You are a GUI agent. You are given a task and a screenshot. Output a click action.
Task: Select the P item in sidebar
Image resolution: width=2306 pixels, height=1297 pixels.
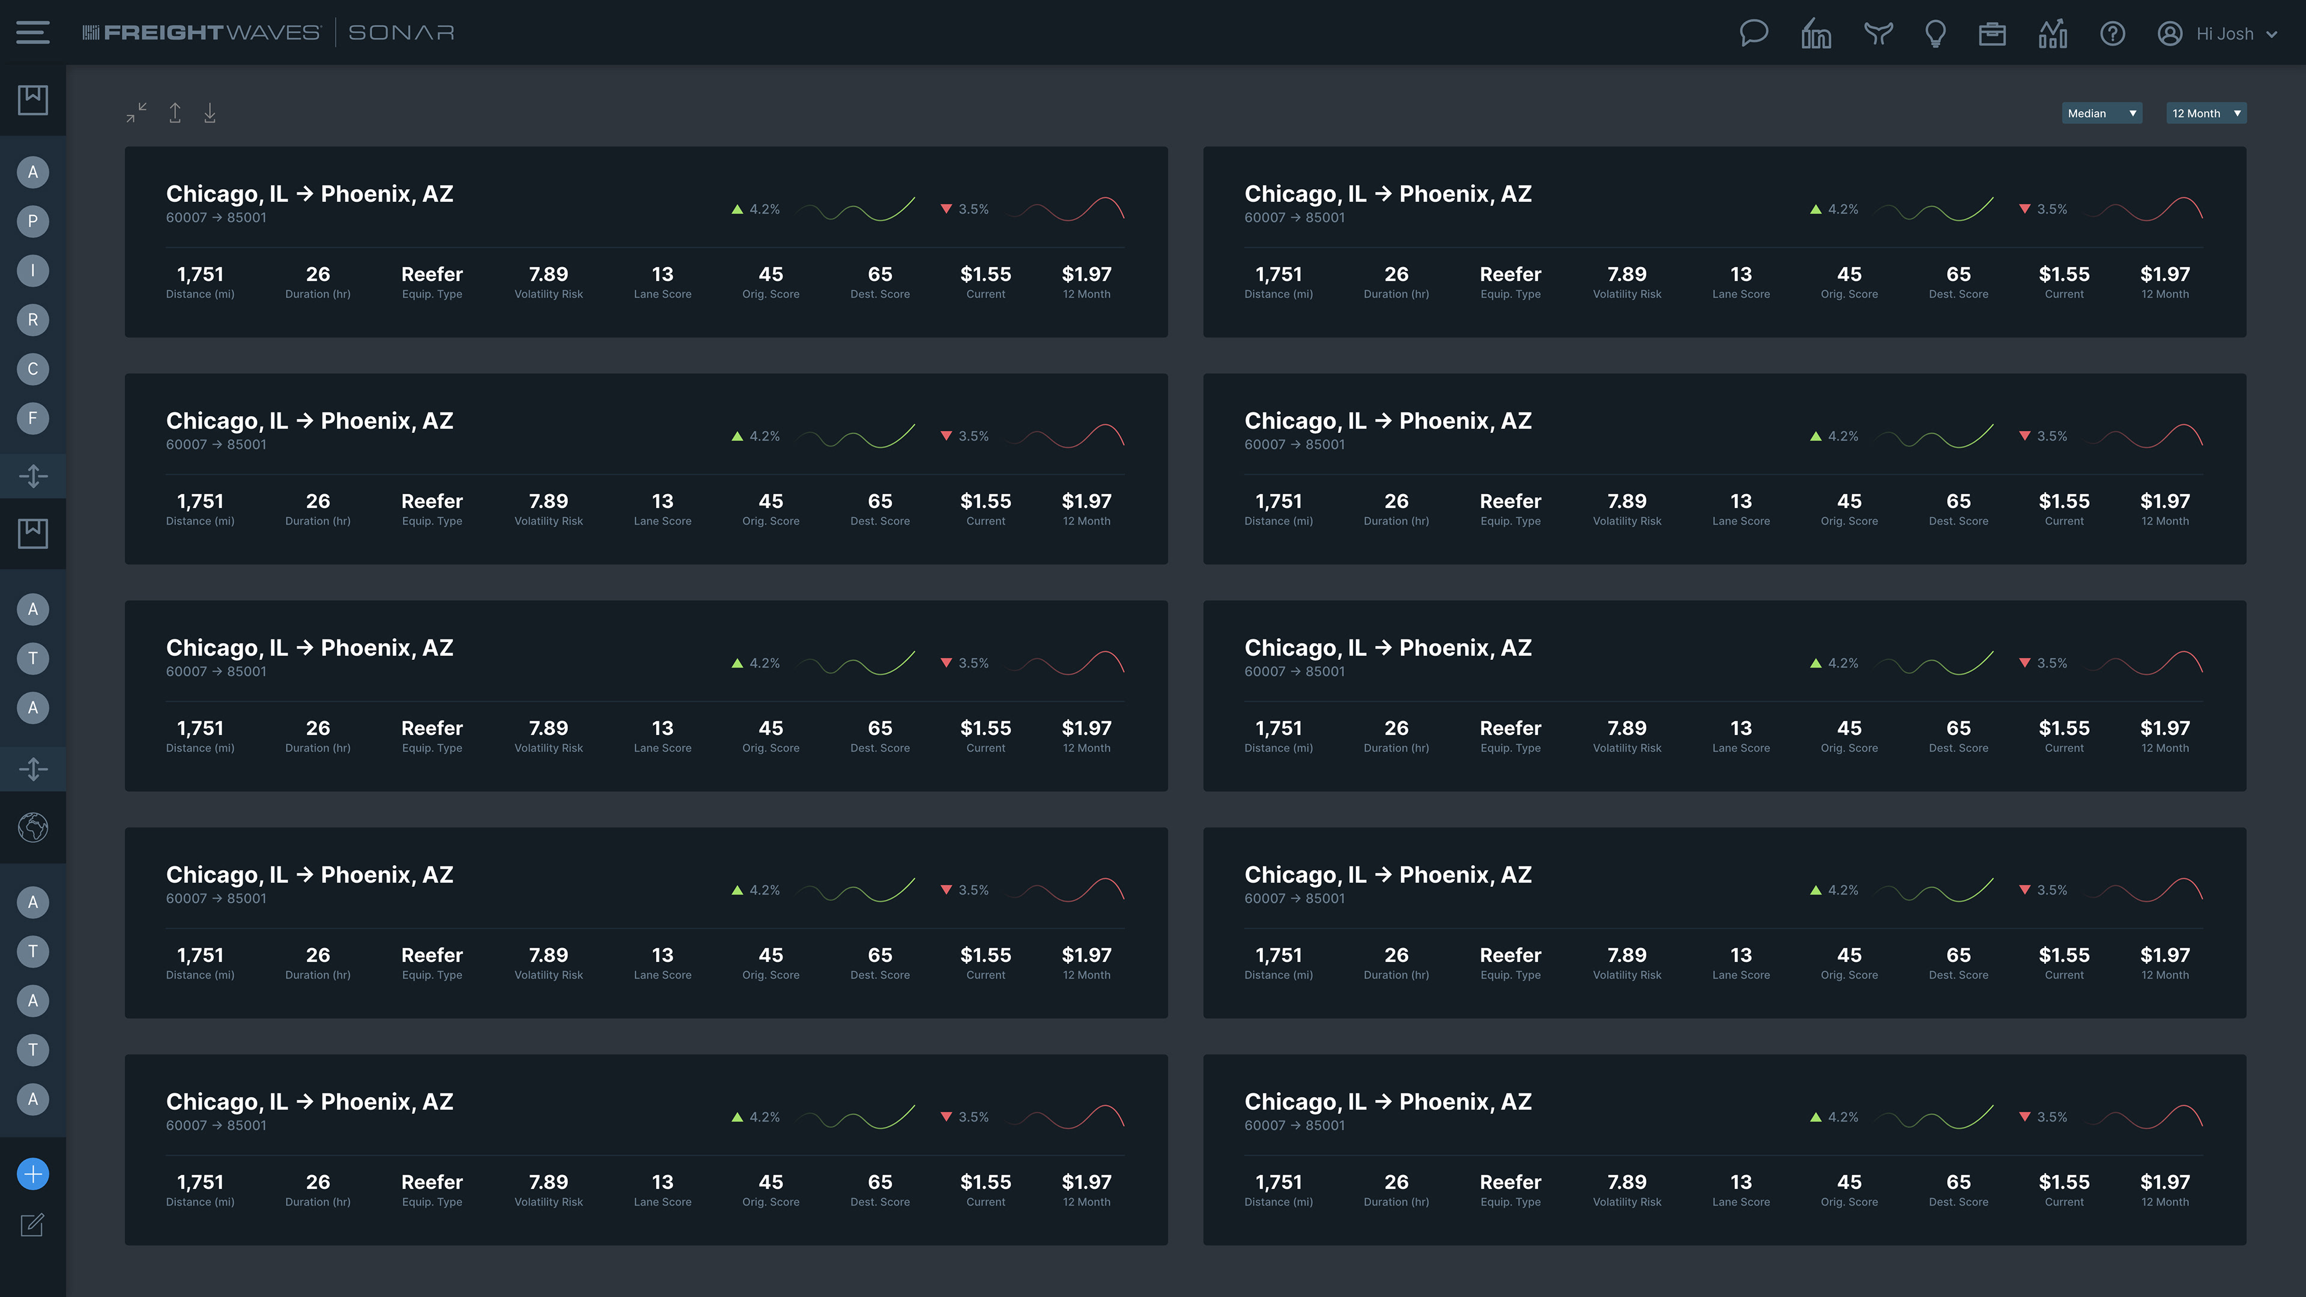pyautogui.click(x=33, y=221)
